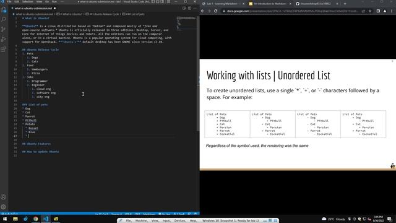
Task: Place cursor on the How to update Ubuntu heading
Action: tap(40, 152)
